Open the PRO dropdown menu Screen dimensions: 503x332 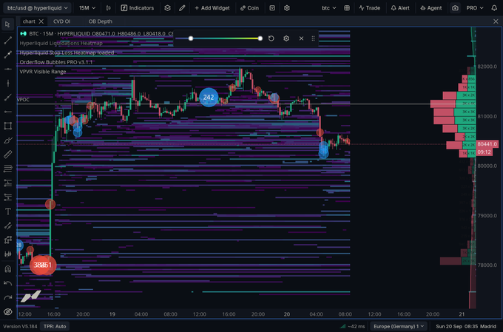(x=474, y=8)
